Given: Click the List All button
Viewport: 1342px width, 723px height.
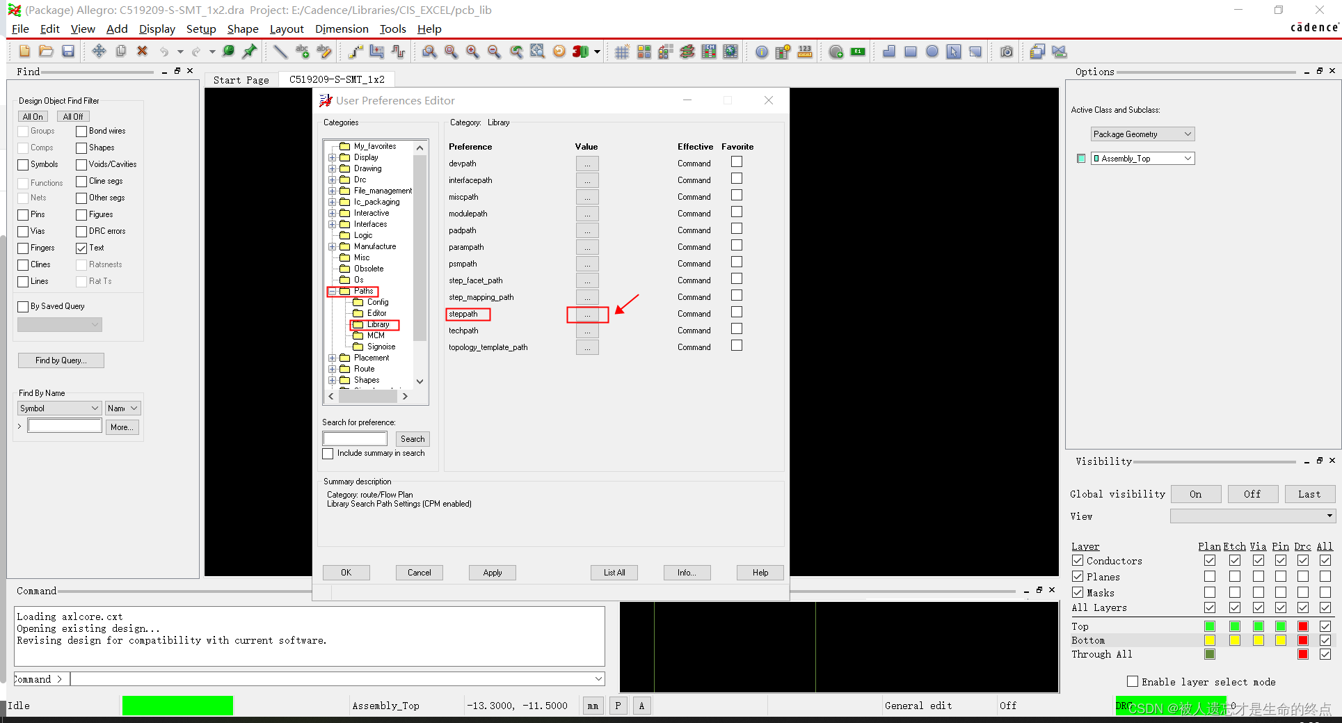Looking at the screenshot, I should click(x=614, y=573).
